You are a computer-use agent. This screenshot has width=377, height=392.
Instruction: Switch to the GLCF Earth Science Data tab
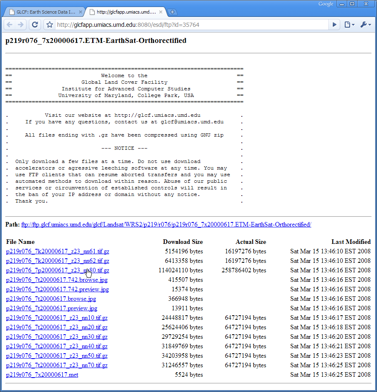[43, 12]
